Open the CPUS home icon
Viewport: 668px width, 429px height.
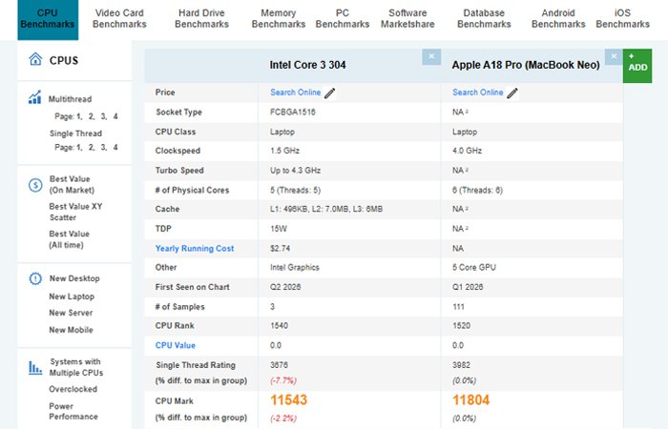pyautogui.click(x=35, y=59)
